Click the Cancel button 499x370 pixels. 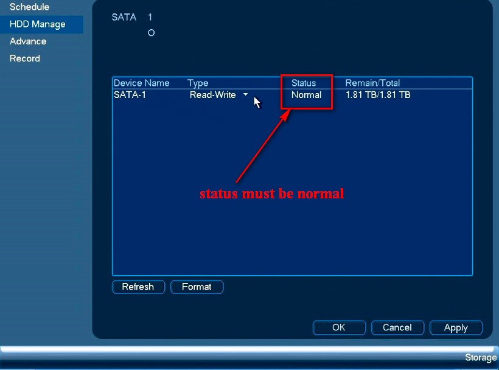pyautogui.click(x=397, y=327)
